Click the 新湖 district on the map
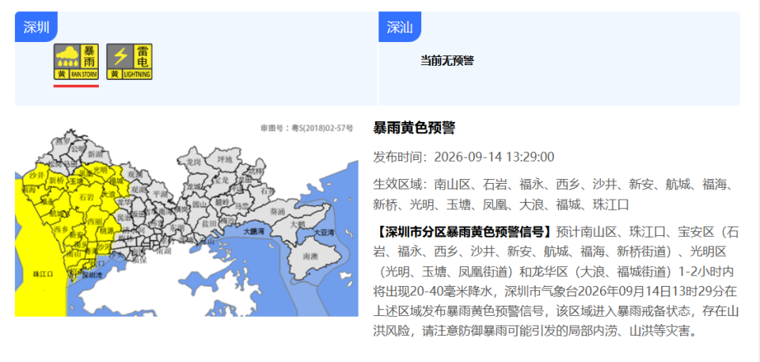Viewport: 760px width, 362px height. point(95,154)
